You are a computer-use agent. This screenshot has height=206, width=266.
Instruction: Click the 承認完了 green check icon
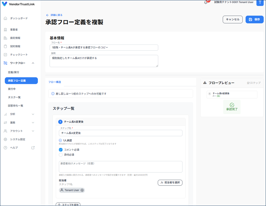pos(232,105)
